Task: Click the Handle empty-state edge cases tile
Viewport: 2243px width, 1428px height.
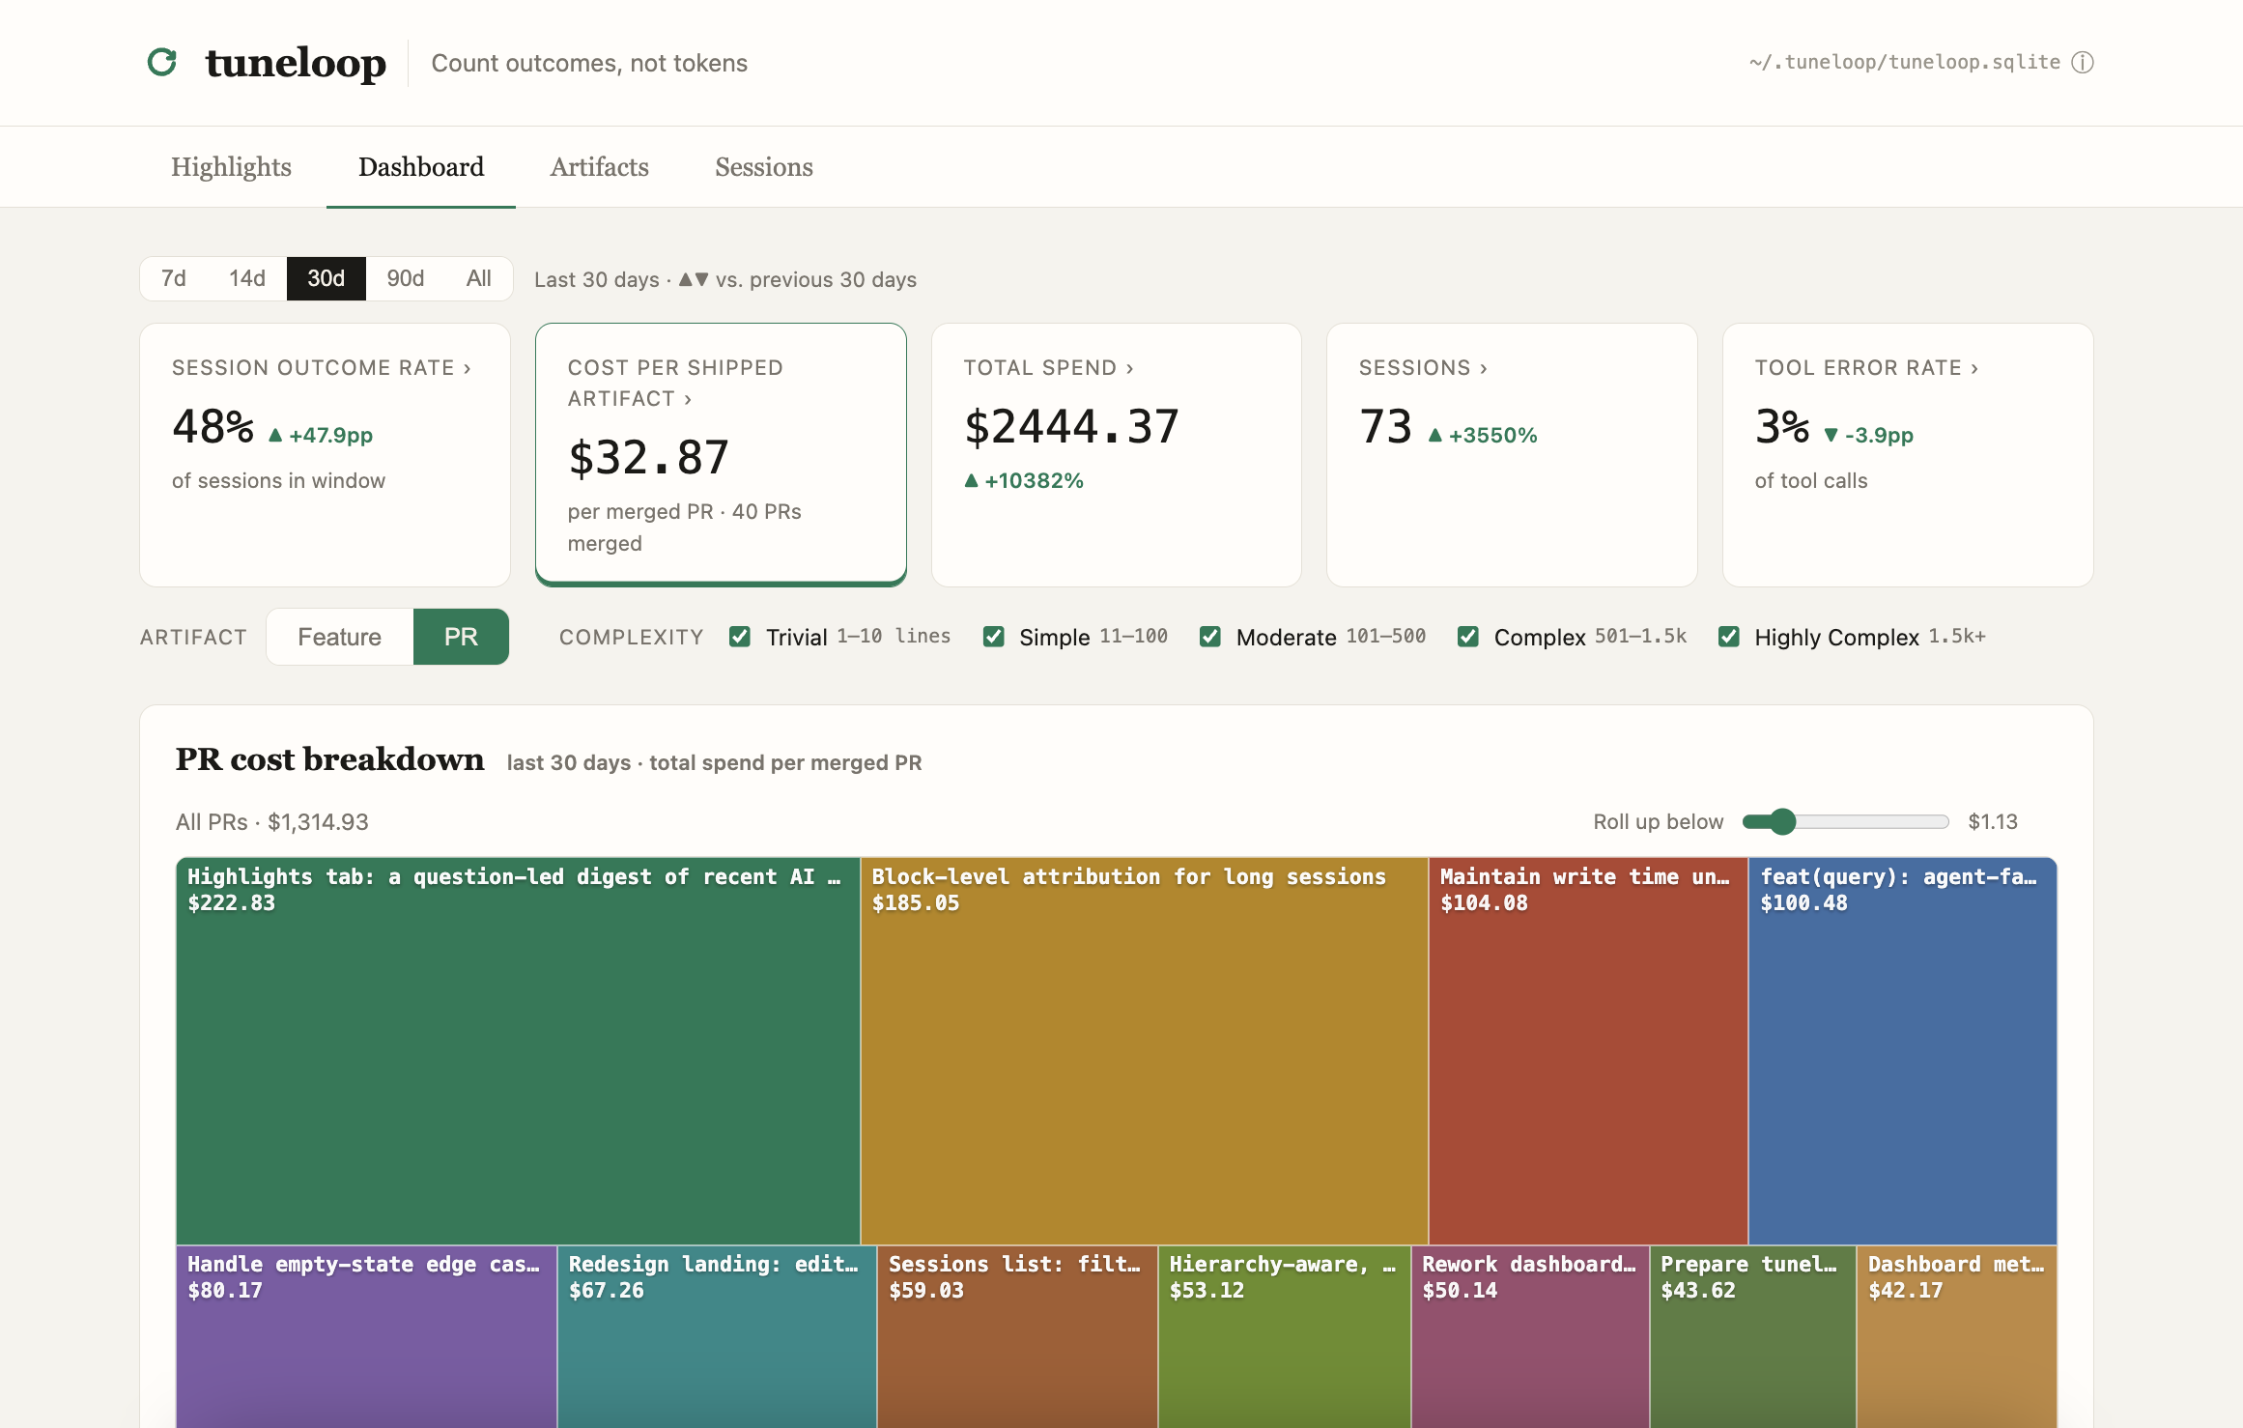Action: click(367, 1337)
